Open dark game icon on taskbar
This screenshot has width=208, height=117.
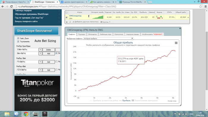coord(45,114)
